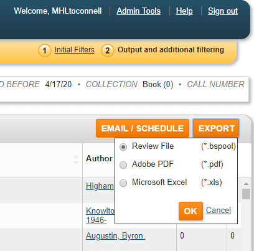The width and height of the screenshot is (254, 251).
Task: Choose the Adobe PDF export option
Action: [123, 165]
